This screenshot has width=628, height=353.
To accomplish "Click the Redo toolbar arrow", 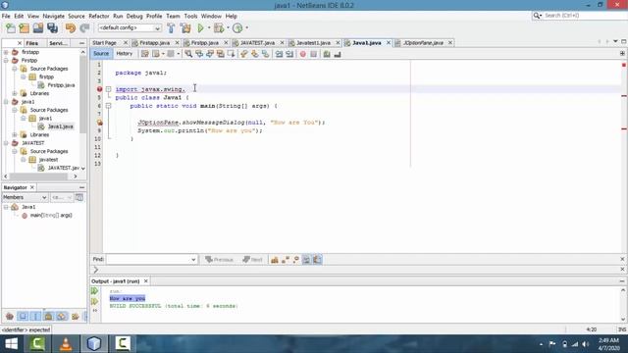I will pos(84,28).
